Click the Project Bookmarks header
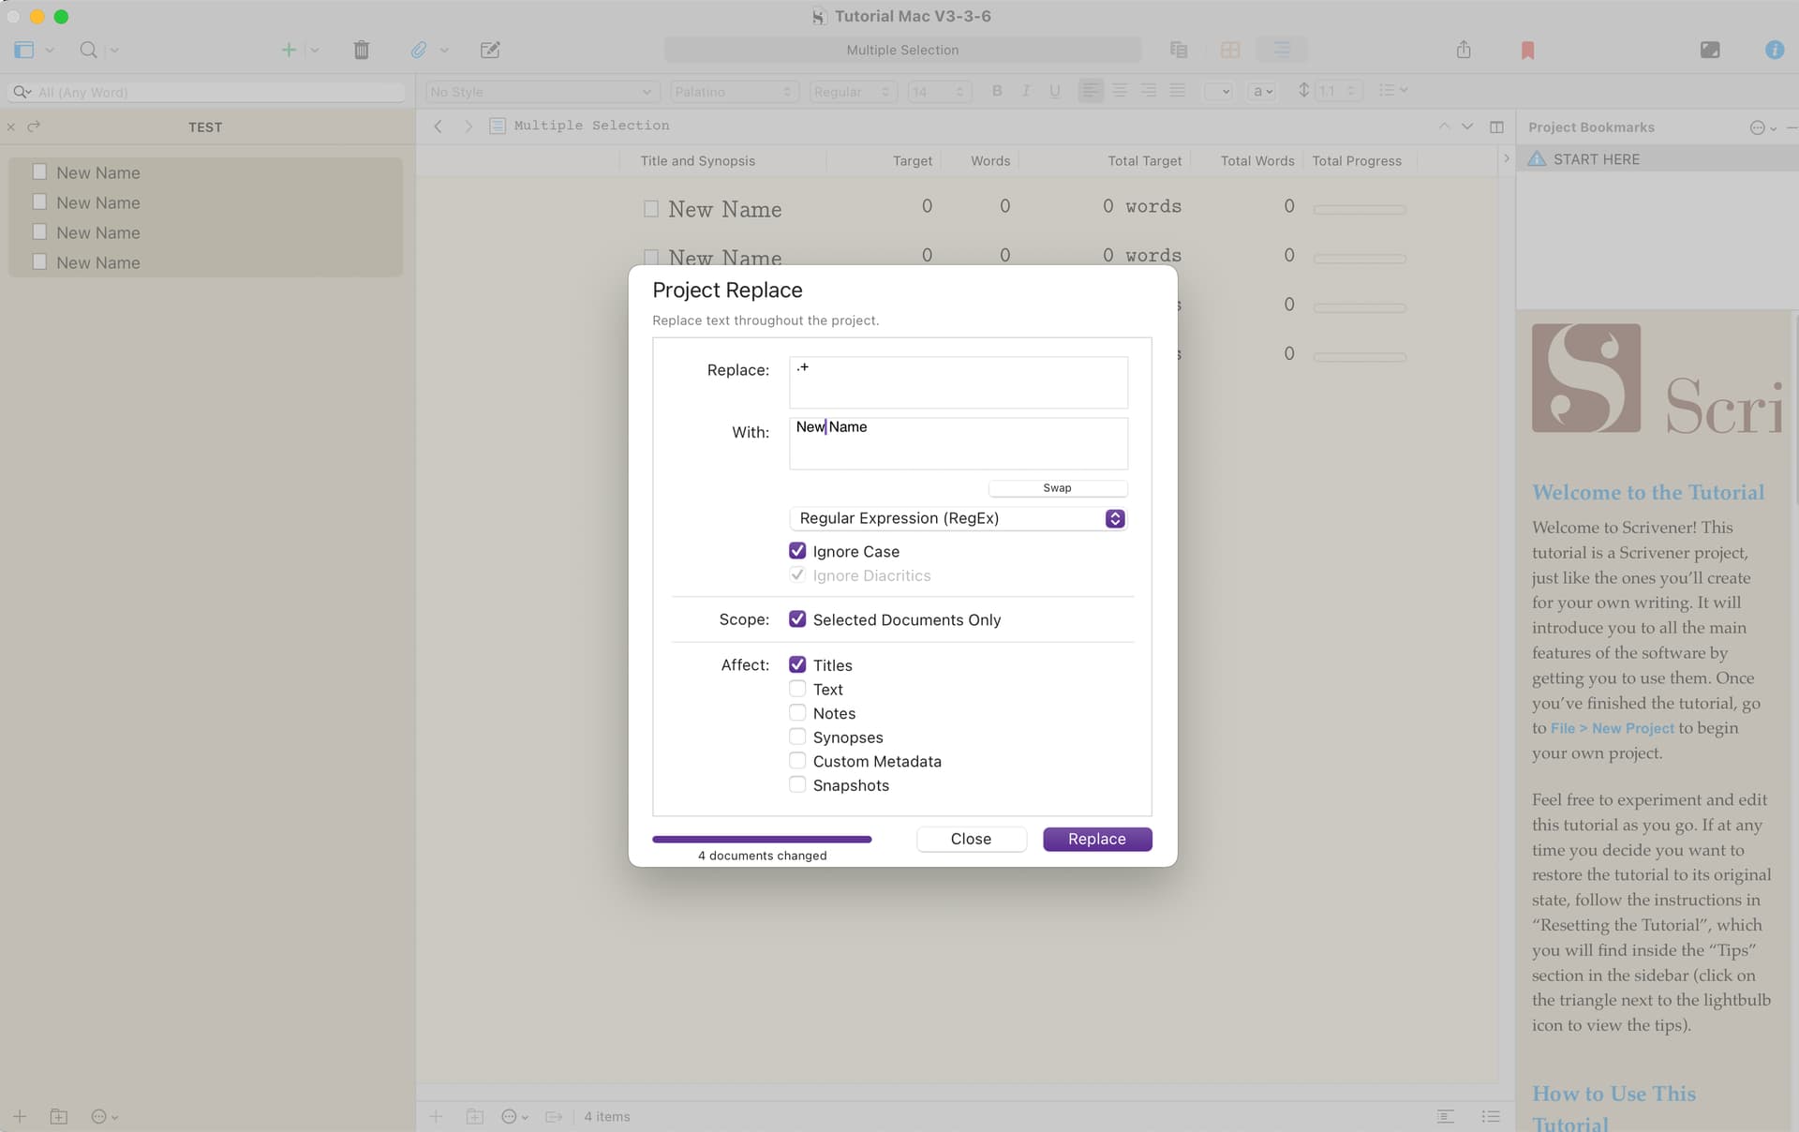The width and height of the screenshot is (1799, 1132). coord(1591,127)
